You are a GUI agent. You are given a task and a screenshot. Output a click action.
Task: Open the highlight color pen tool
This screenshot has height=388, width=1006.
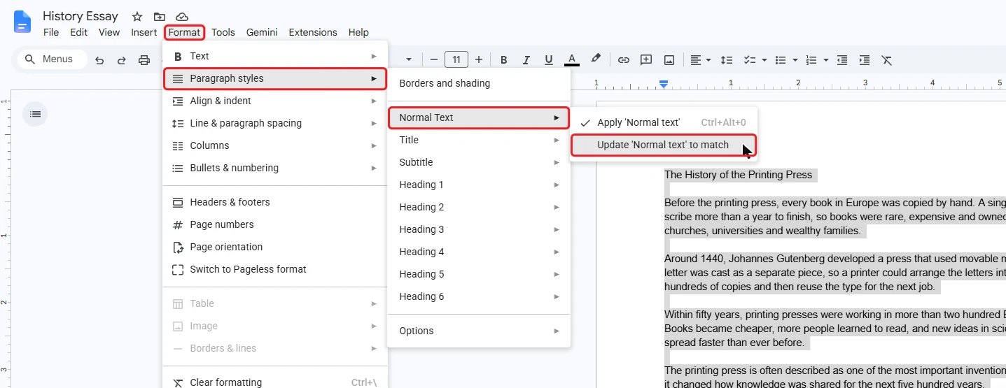[x=596, y=59]
